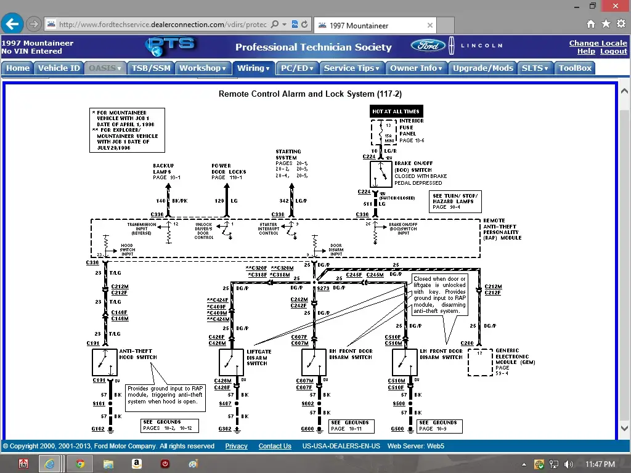Click the 'LH FRONT DOOR DISARM SWITCH' label
Viewport: 631px width, 473px height.
(441, 354)
